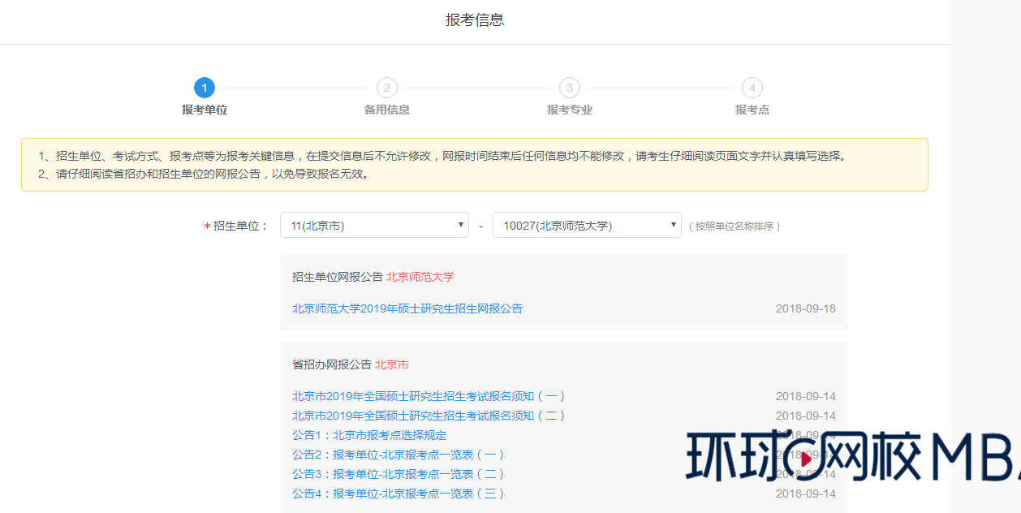Click the step 2 备用信息 circle icon
This screenshot has height=513, width=1021.
point(387,88)
